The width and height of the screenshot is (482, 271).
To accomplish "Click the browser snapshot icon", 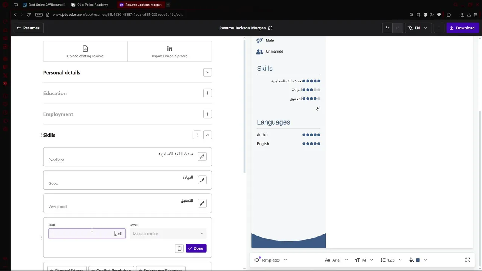I will tap(418, 15).
